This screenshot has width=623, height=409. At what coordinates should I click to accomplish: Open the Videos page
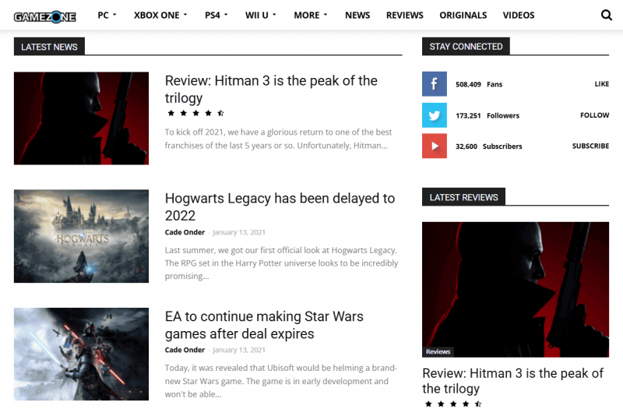coord(519,15)
